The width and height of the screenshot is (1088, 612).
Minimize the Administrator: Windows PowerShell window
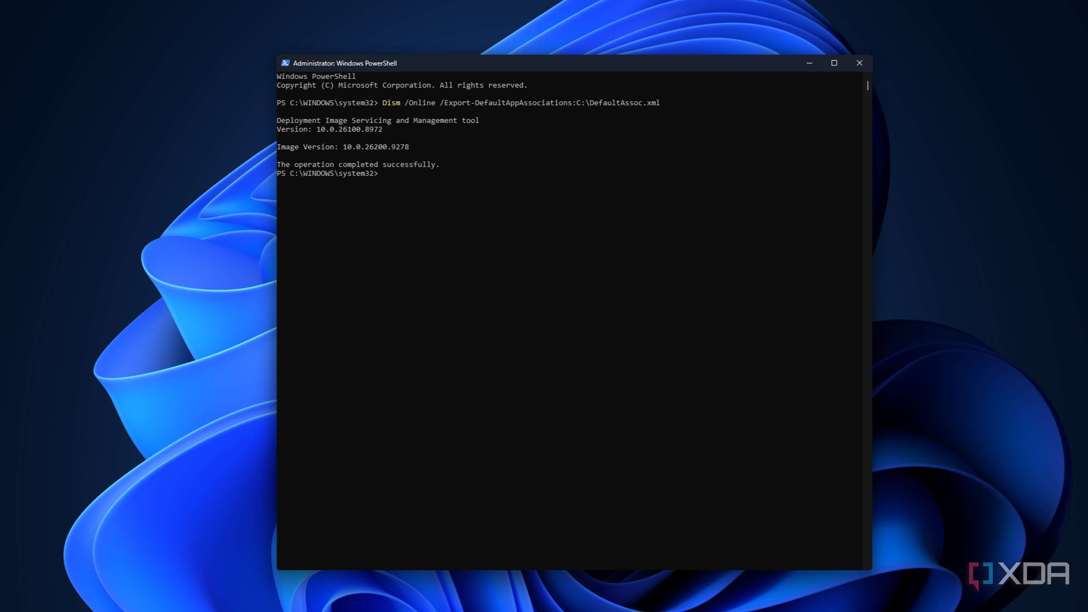809,63
